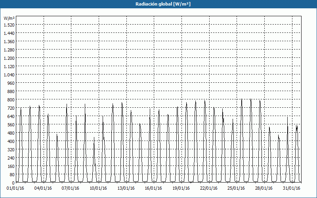The image size is (317, 198).
Task: Click the 1.520 y-axis value
Action: click(x=9, y=25)
